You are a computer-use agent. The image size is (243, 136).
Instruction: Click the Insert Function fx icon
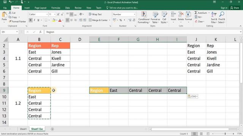40,32
